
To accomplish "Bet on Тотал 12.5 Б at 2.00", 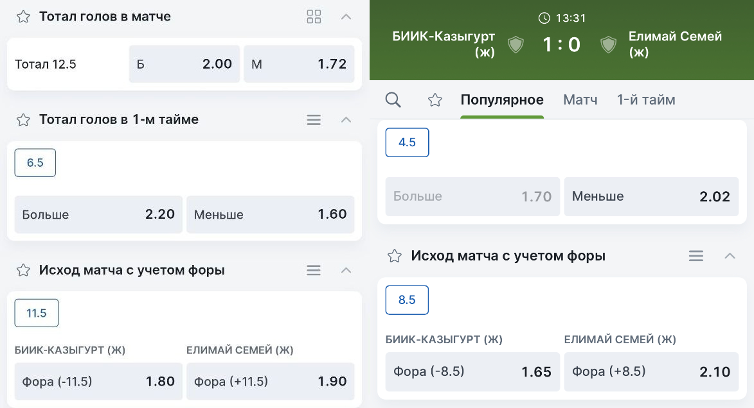I will click(x=184, y=64).
